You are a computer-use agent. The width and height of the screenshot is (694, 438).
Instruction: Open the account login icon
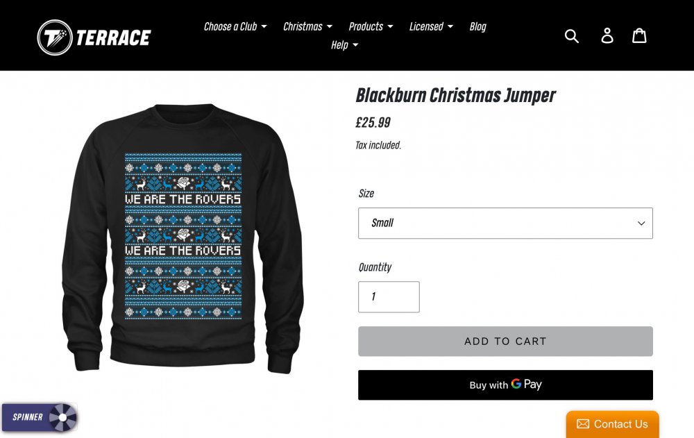[x=607, y=35]
